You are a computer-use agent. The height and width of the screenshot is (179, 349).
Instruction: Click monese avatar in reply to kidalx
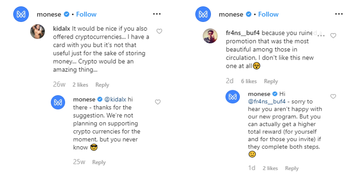pos(58,102)
